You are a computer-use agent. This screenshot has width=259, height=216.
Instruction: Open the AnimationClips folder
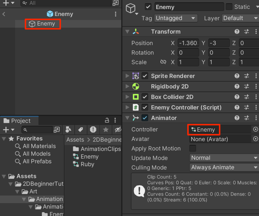pyautogui.click(x=97, y=149)
